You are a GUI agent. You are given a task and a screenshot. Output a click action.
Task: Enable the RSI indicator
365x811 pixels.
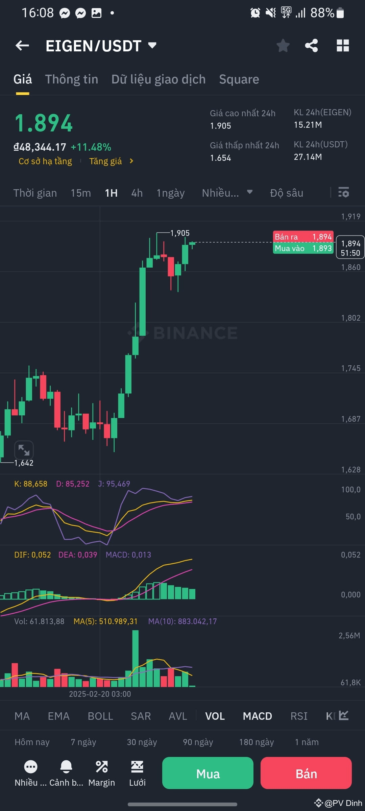click(299, 716)
